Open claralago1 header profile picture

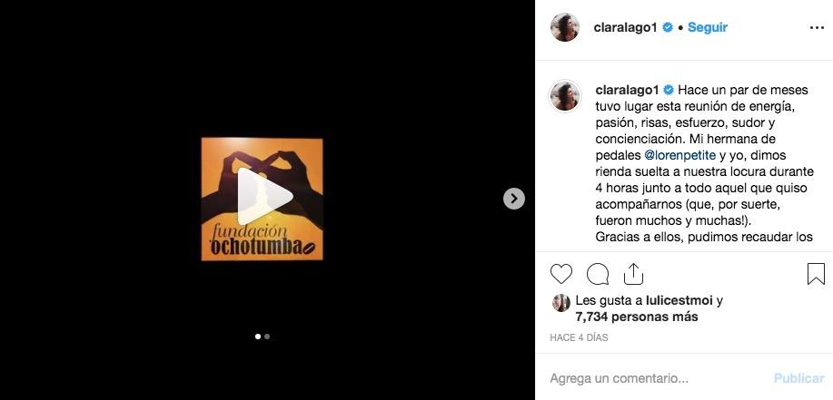point(565,27)
